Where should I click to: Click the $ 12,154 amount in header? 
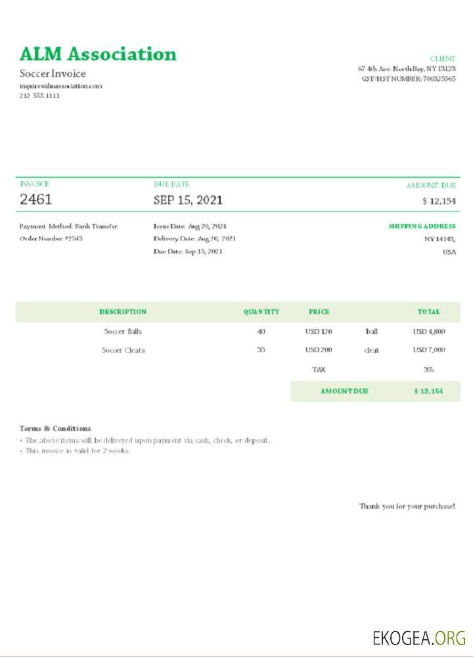point(439,201)
